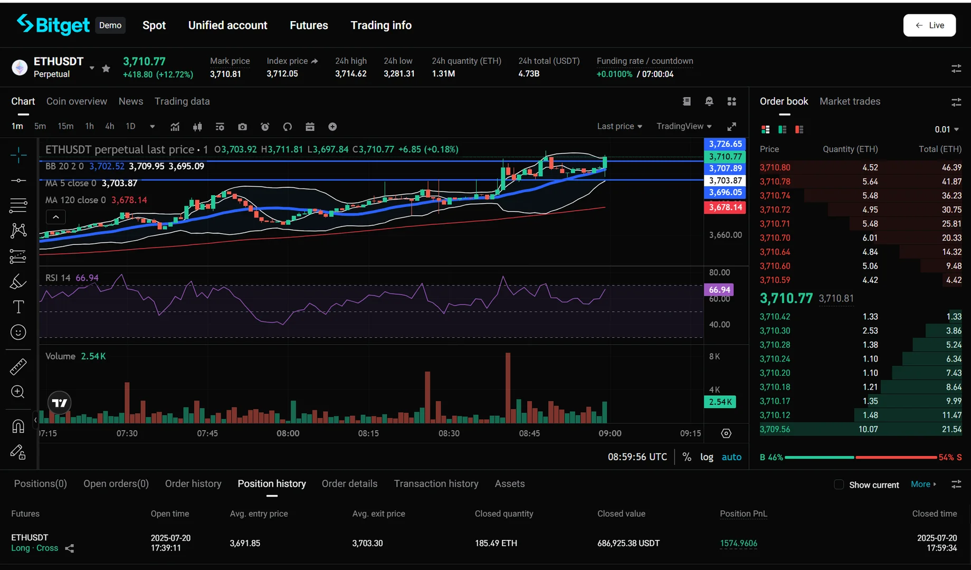
Task: Open the indicators icon in chart toolbar
Action: coord(175,127)
